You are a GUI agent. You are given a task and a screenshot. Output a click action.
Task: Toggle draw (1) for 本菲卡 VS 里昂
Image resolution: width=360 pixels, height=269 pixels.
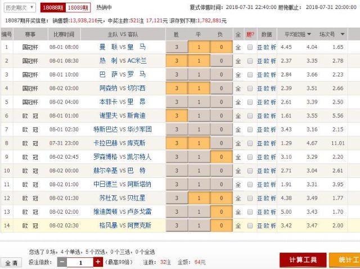pos(199,102)
